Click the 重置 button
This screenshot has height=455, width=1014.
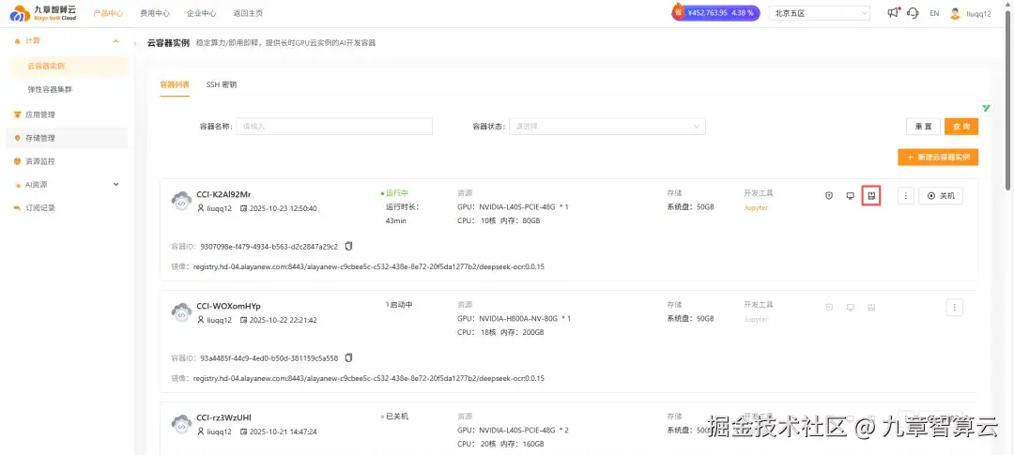(924, 127)
